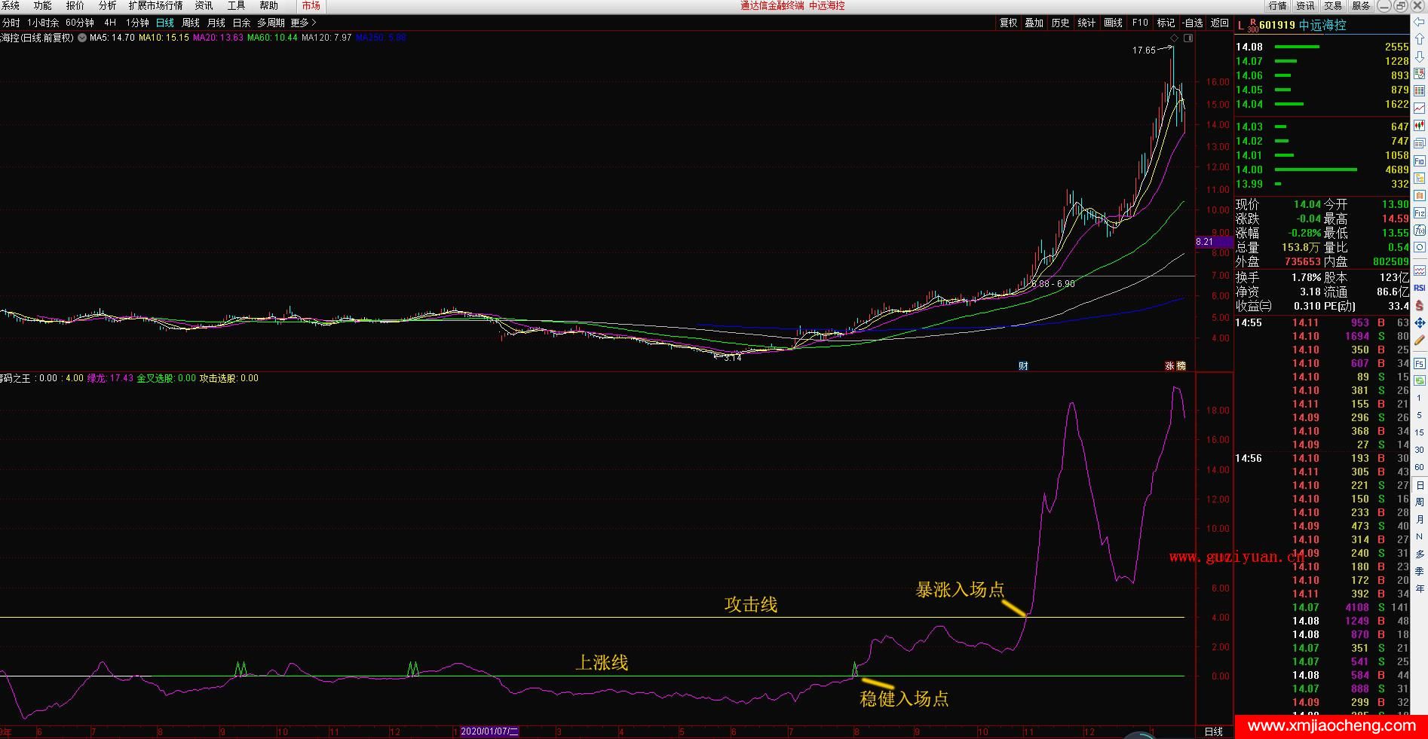Click the trend line chart sidebar icon
The image size is (1428, 739).
click(1420, 108)
